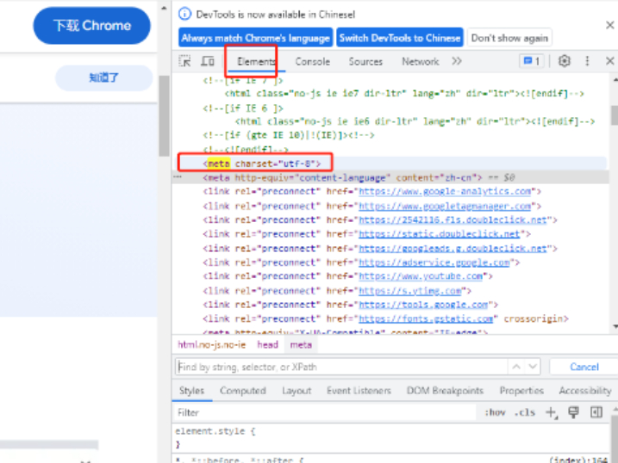Switch to the Computed tab
618x463 pixels.
click(x=243, y=391)
